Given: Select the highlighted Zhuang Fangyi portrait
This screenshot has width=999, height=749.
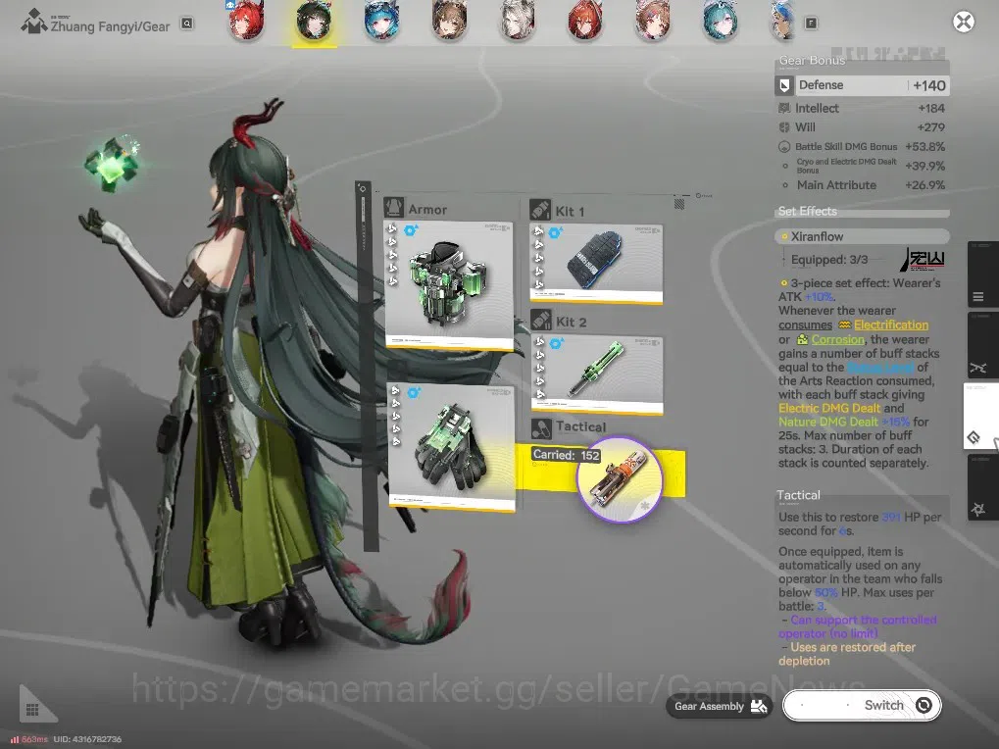Looking at the screenshot, I should [314, 22].
